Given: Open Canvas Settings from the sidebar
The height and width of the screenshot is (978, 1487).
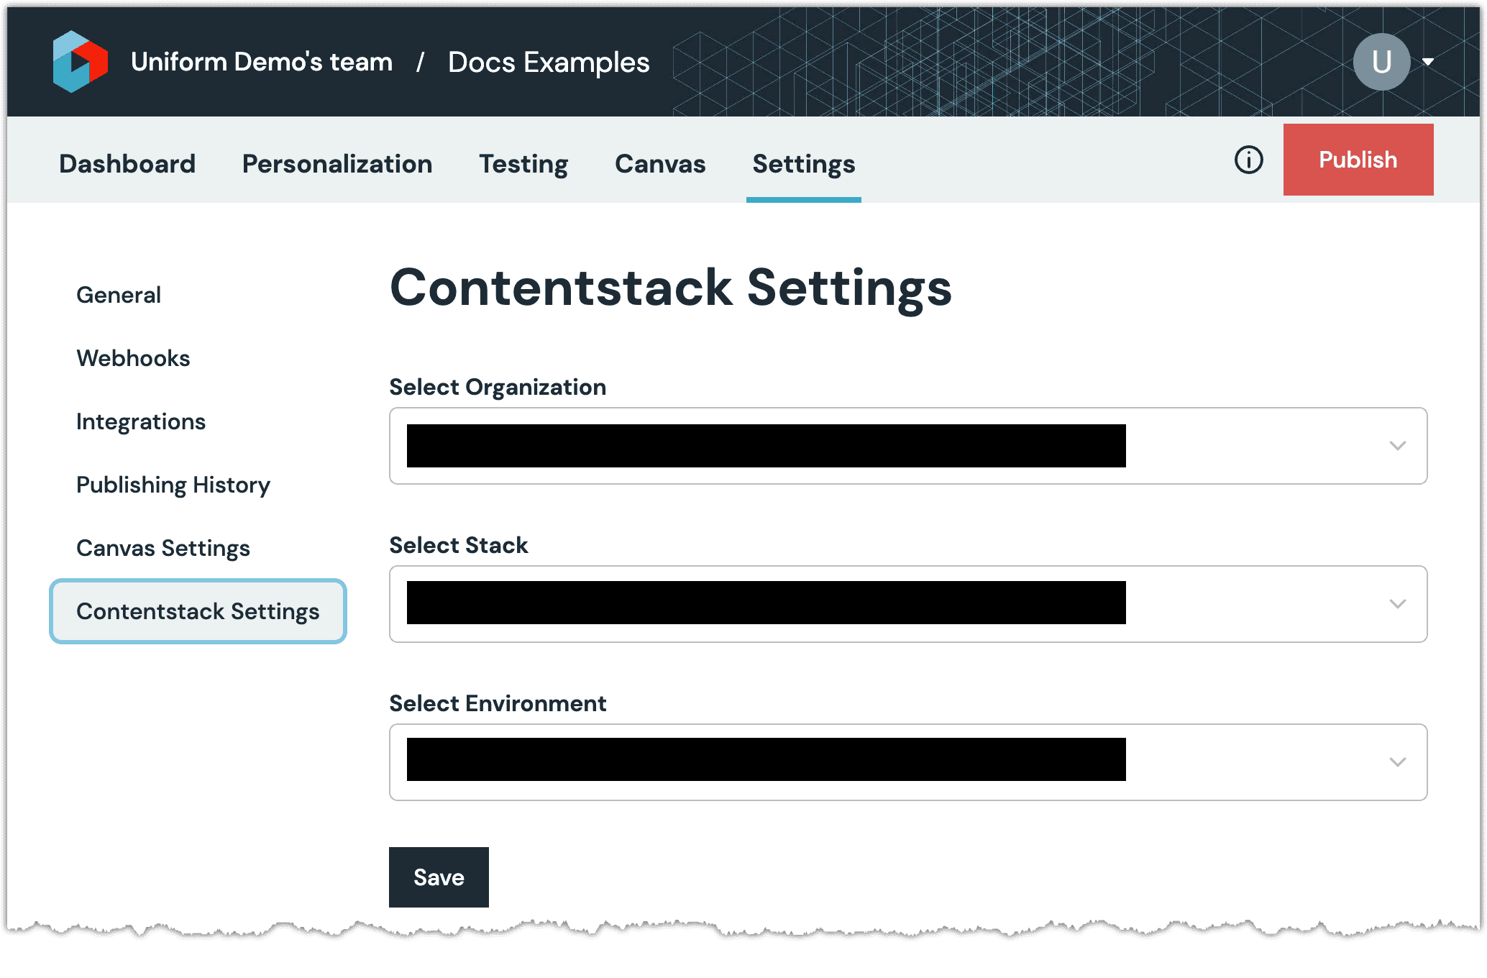Looking at the screenshot, I should (163, 547).
